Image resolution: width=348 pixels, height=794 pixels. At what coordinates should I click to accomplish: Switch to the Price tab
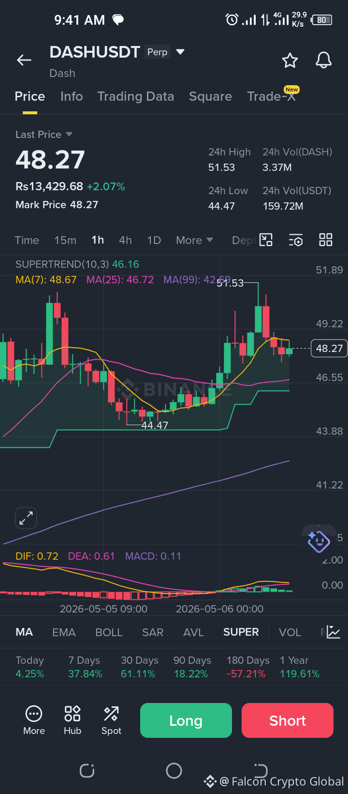pyautogui.click(x=30, y=96)
